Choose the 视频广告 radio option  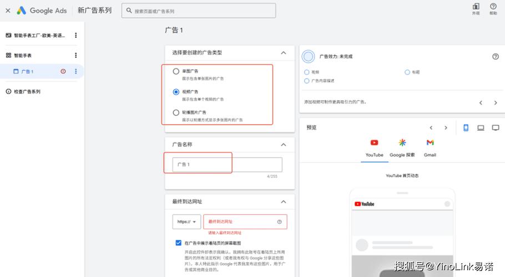coord(176,92)
